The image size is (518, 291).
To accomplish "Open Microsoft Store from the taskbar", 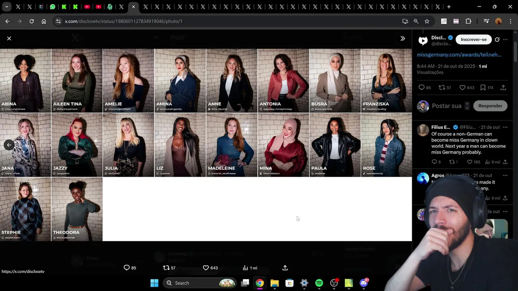I will [289, 283].
